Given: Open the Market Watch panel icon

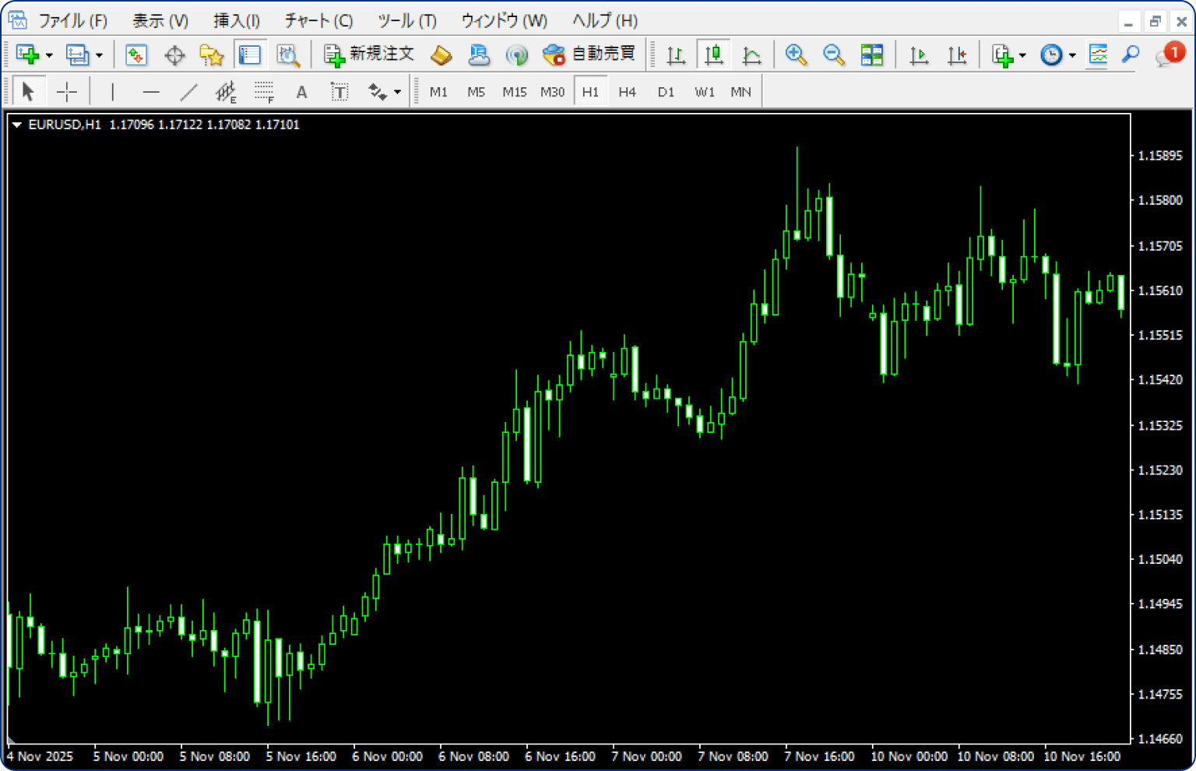Looking at the screenshot, I should point(136,55).
